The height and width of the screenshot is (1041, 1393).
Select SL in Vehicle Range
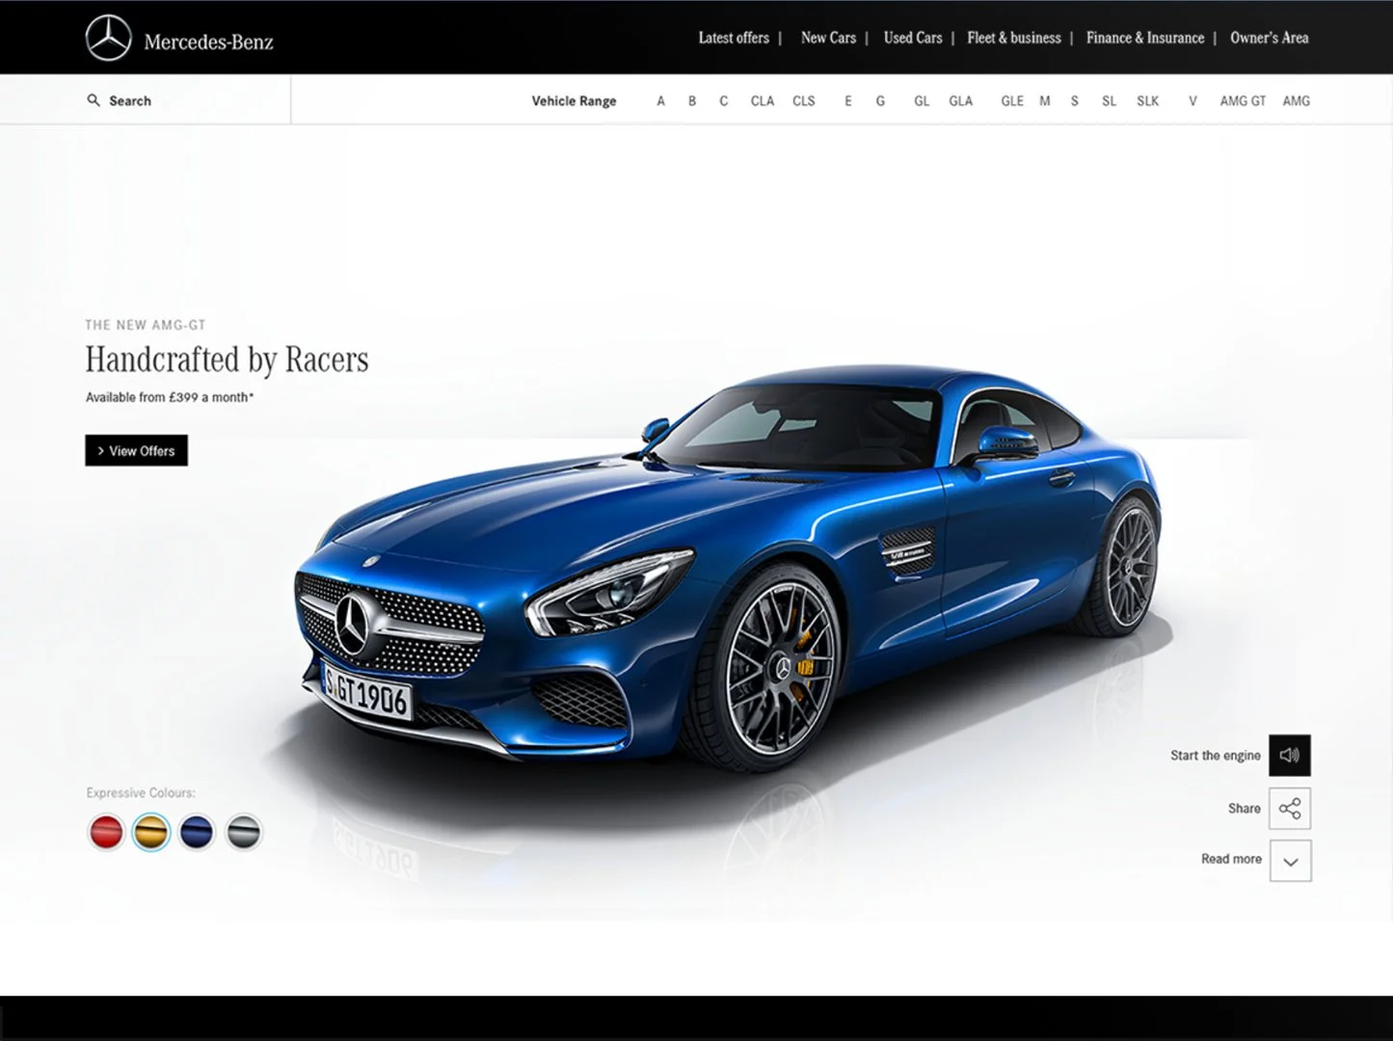click(x=1110, y=101)
